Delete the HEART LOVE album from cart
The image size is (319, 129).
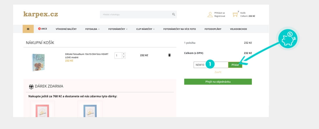169,55
